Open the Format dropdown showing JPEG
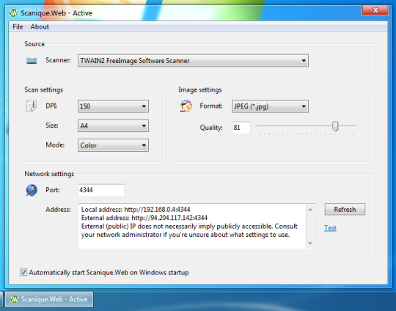Viewport: 396px width, 311px height. 270,106
